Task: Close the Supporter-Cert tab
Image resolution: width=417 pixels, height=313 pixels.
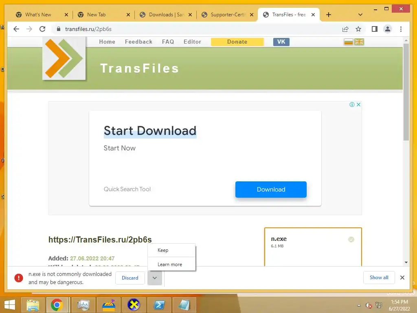Action: [252, 15]
